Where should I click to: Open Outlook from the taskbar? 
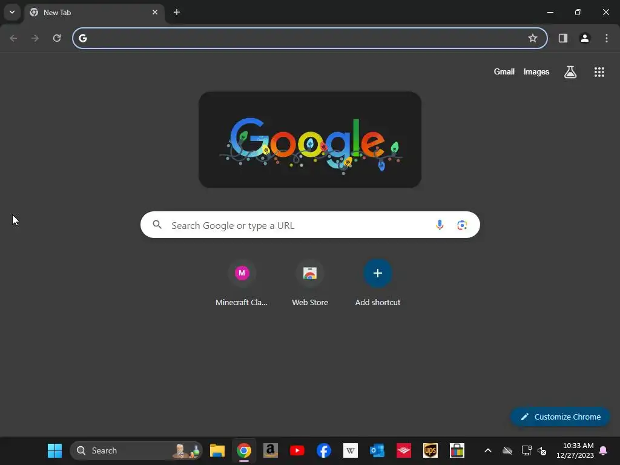377,450
